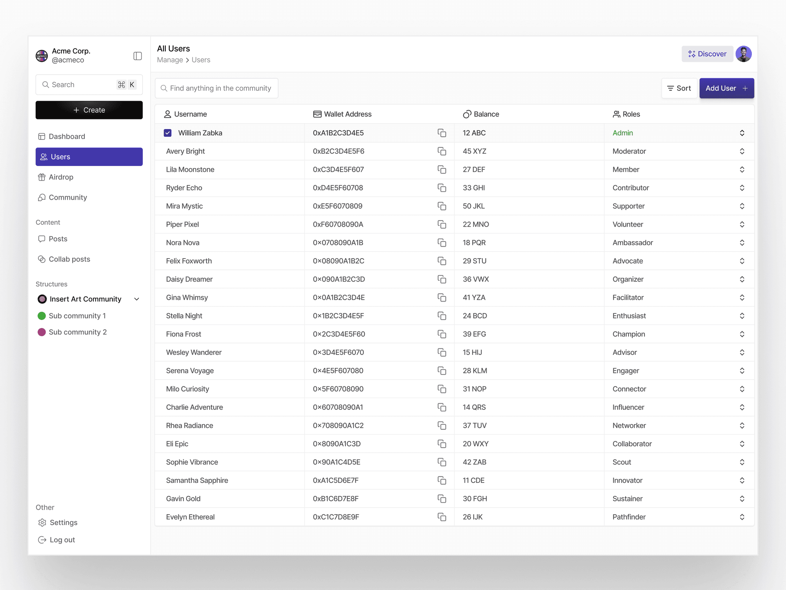The height and width of the screenshot is (590, 786).
Task: Copy Evelyn Ethereal's wallet address
Action: point(442,517)
